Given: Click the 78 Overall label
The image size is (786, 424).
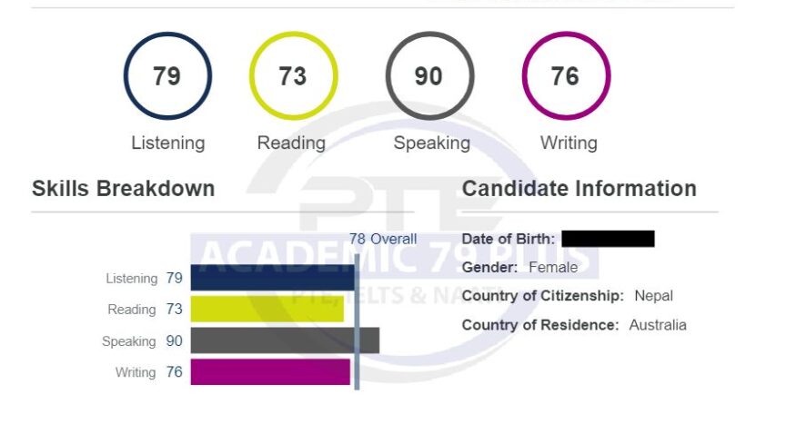Looking at the screenshot, I should coord(383,239).
